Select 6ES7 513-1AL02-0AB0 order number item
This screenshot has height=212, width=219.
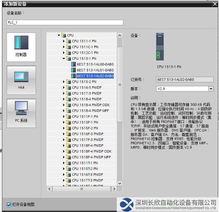pyautogui.click(x=95, y=76)
